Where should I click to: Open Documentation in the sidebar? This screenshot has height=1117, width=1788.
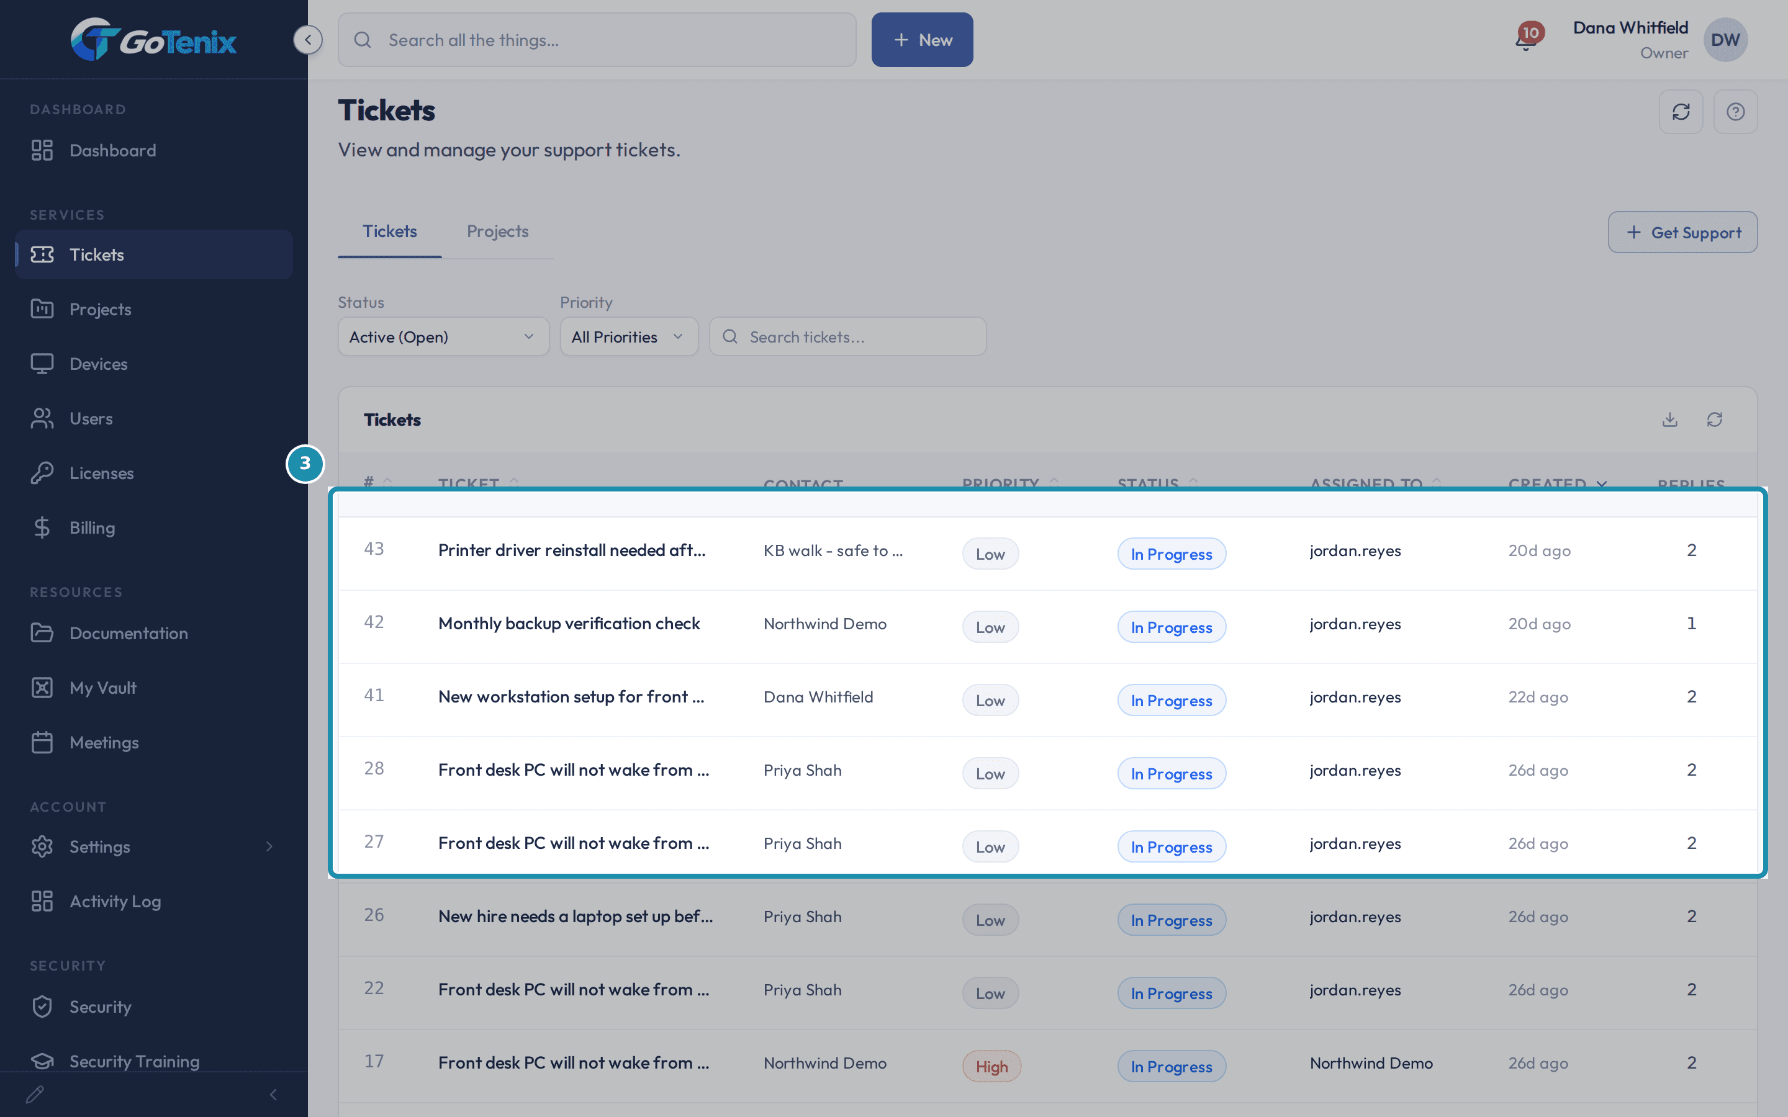tap(154, 633)
